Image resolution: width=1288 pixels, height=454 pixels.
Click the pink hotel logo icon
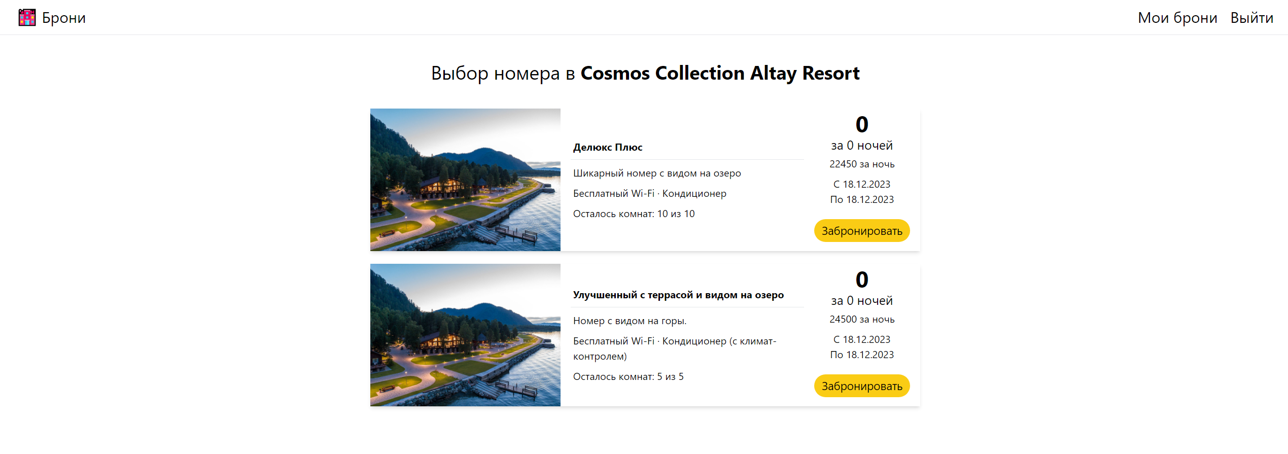[x=27, y=17]
